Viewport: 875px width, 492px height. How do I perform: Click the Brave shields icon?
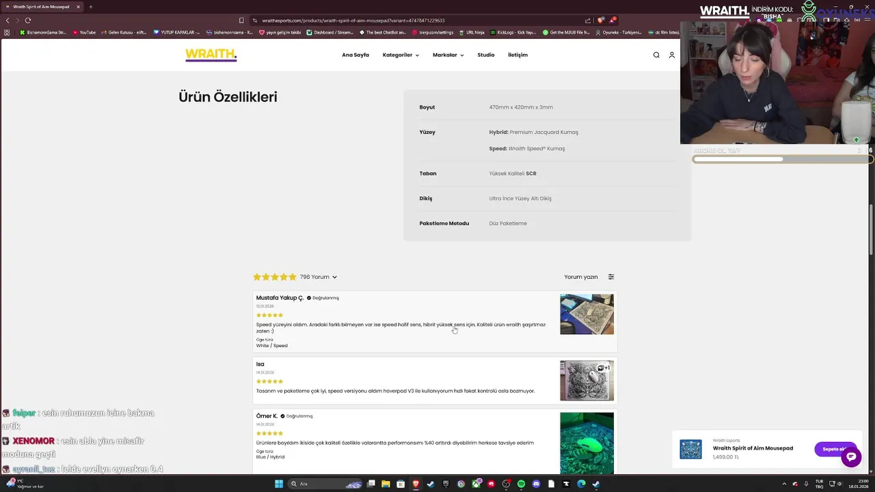tap(601, 20)
